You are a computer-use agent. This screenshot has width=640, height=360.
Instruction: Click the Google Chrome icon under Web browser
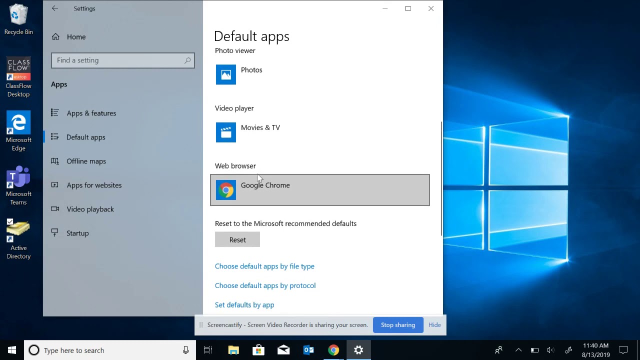[226, 190]
